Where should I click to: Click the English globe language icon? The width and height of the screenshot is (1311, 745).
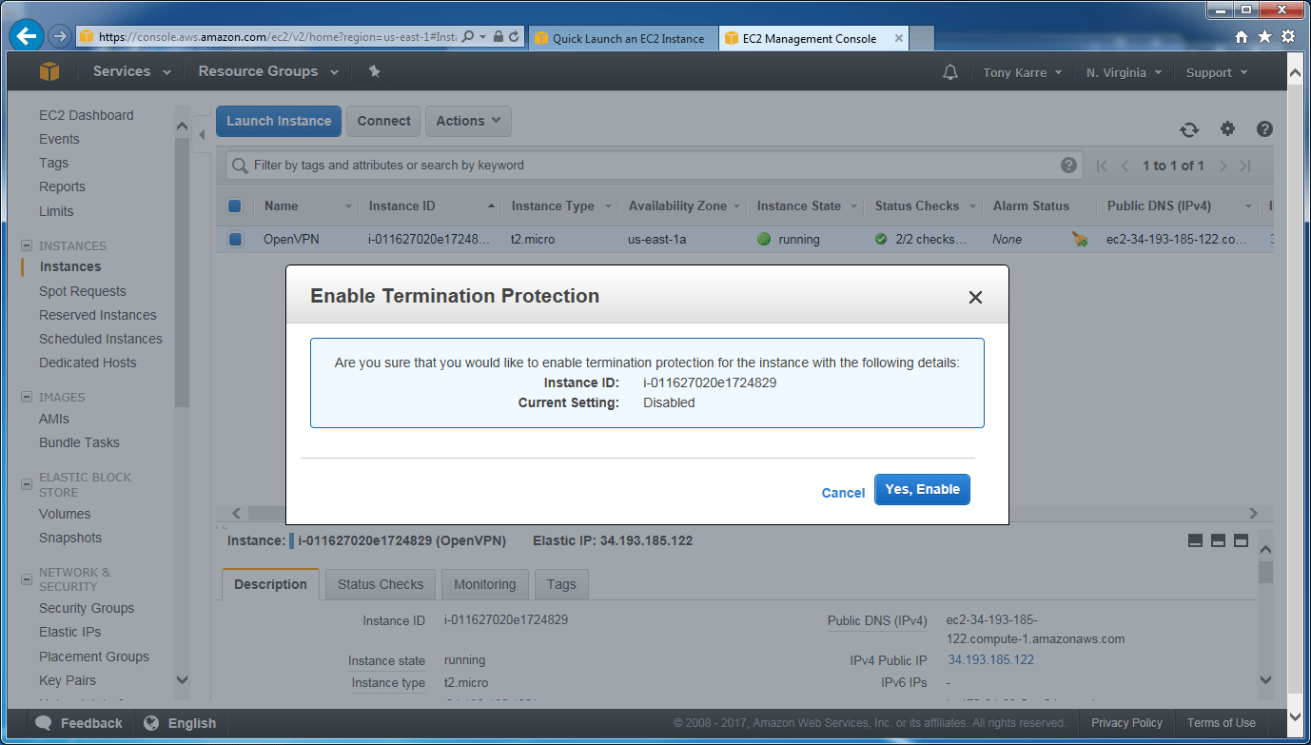point(151,723)
